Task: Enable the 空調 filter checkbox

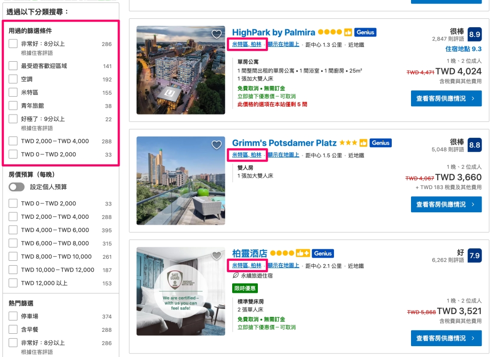Action: (x=13, y=79)
